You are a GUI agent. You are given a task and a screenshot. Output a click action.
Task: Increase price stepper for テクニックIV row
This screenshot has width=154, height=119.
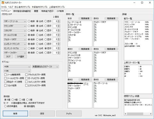pos(59,25)
